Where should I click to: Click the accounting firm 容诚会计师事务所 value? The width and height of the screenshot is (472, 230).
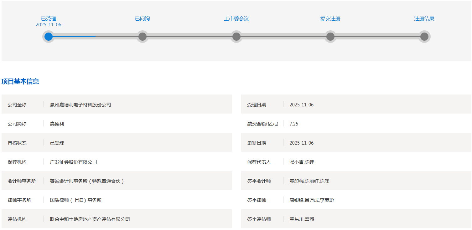(x=87, y=181)
